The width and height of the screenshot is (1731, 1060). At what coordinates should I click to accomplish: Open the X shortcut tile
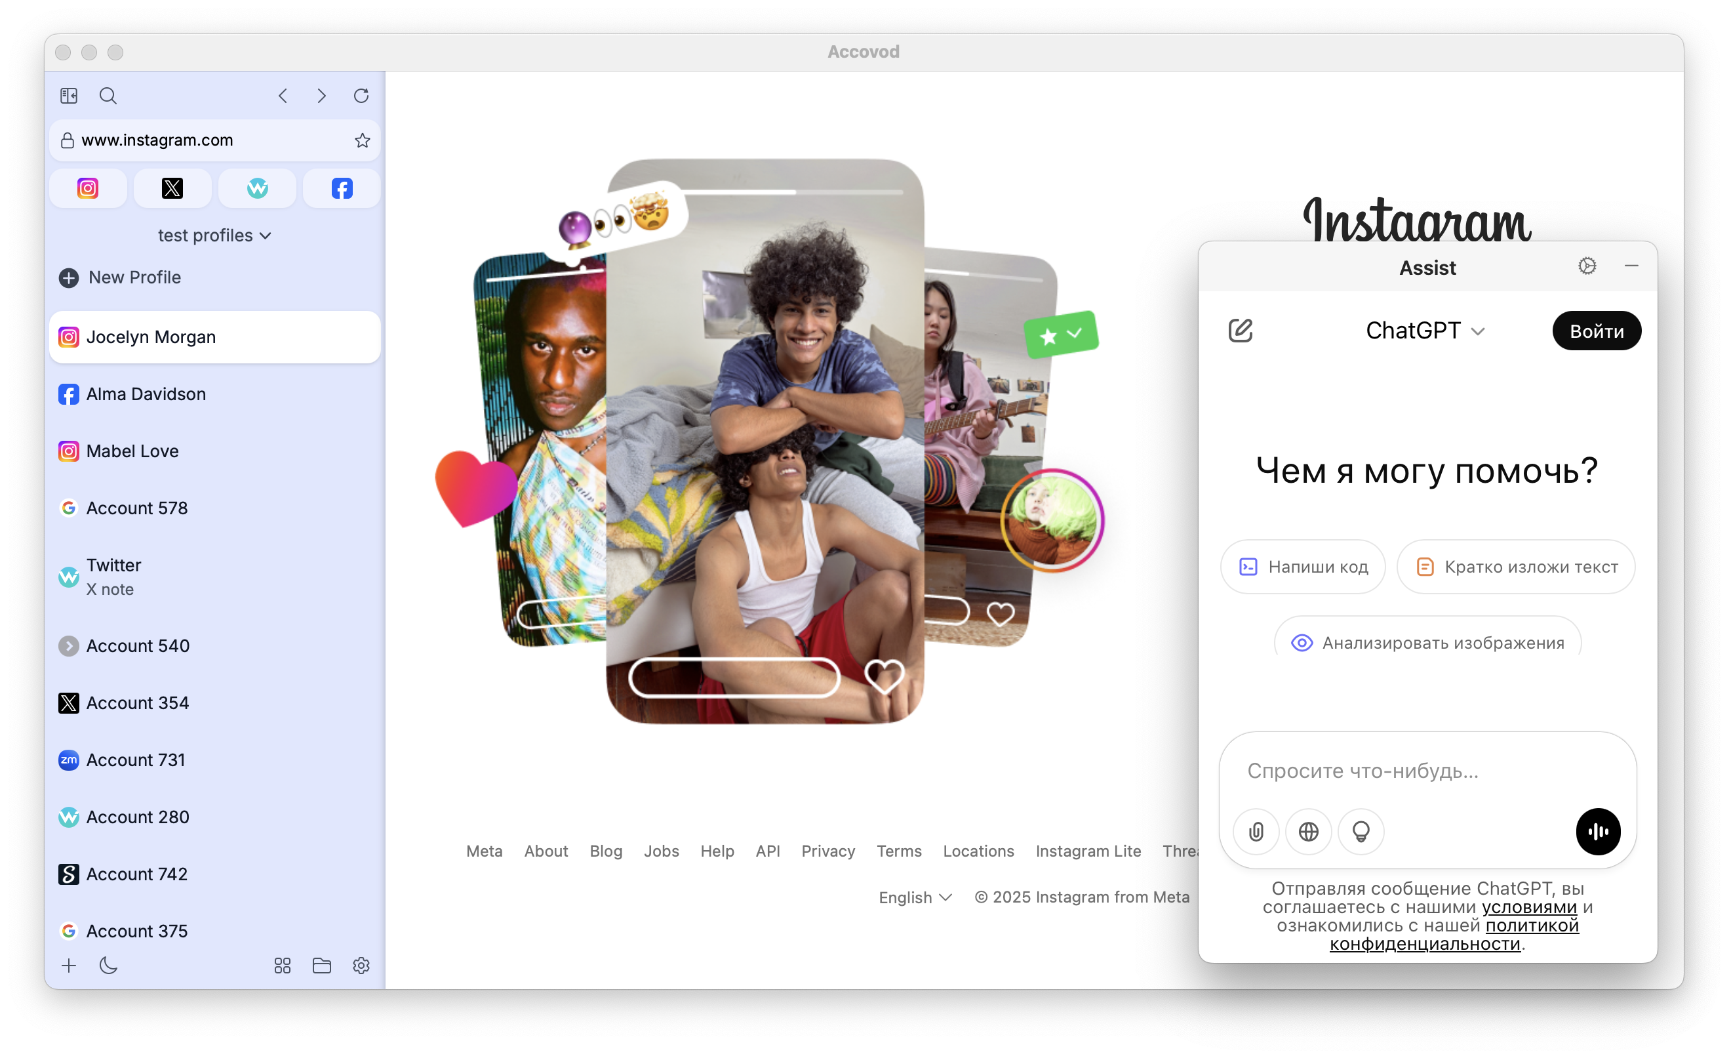(172, 188)
